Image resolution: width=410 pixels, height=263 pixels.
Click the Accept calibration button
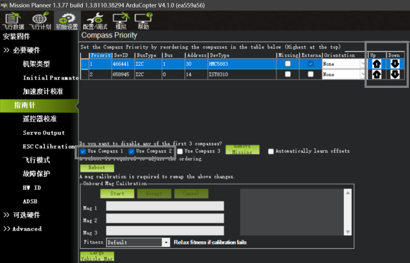tap(154, 193)
